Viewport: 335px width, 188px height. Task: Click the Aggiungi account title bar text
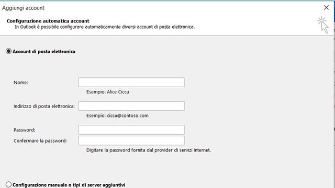coord(23,8)
